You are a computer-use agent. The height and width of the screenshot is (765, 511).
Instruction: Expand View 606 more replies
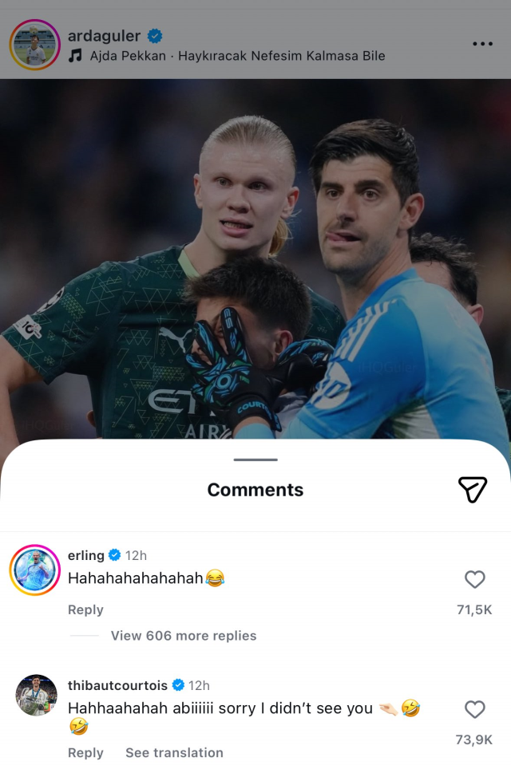coord(183,636)
